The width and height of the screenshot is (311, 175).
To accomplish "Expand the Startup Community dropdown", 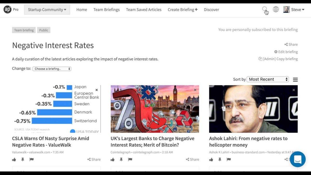I will pyautogui.click(x=47, y=10).
